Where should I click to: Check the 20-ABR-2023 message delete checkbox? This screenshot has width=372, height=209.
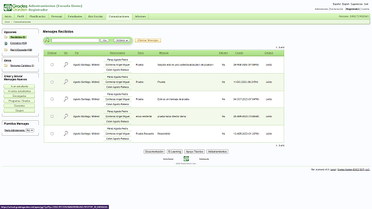click(x=52, y=116)
